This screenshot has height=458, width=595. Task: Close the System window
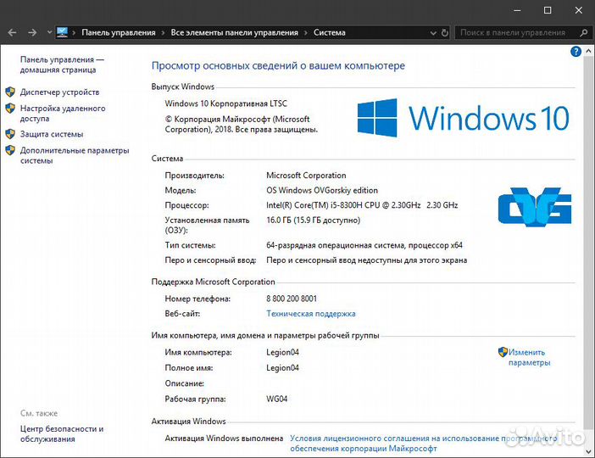tap(579, 10)
